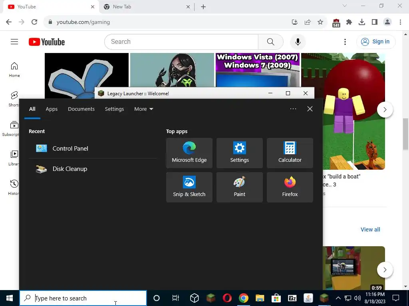Open Firefox from Top apps
409x306 pixels.
coord(290,187)
